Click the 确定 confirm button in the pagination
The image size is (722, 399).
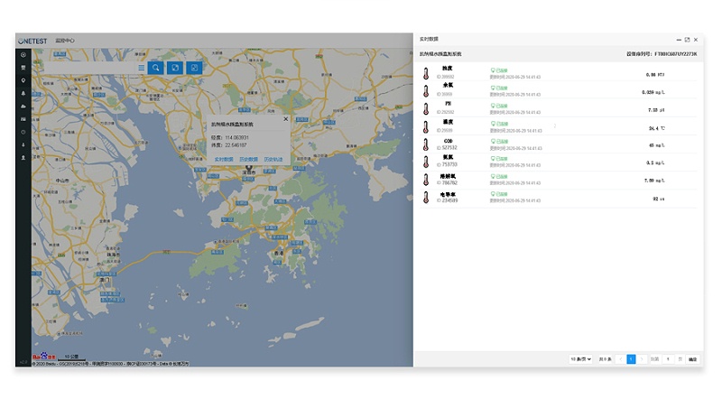pos(692,359)
